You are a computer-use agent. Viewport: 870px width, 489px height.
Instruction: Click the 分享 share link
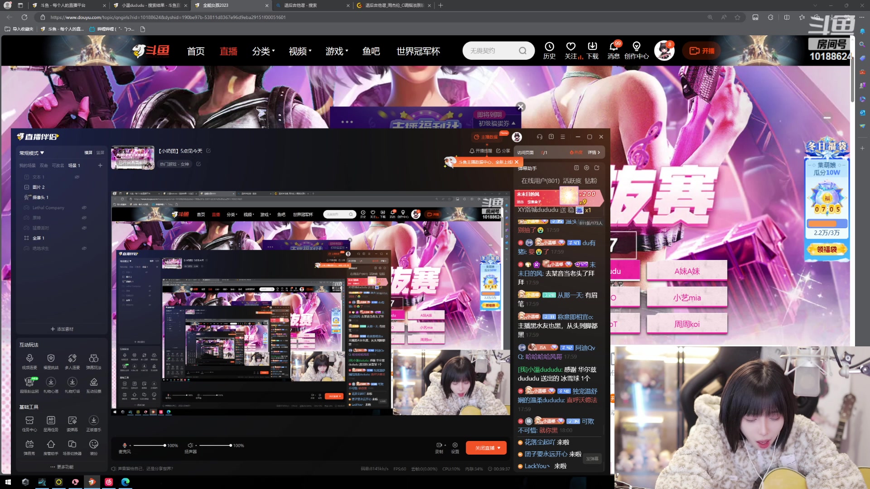click(503, 151)
